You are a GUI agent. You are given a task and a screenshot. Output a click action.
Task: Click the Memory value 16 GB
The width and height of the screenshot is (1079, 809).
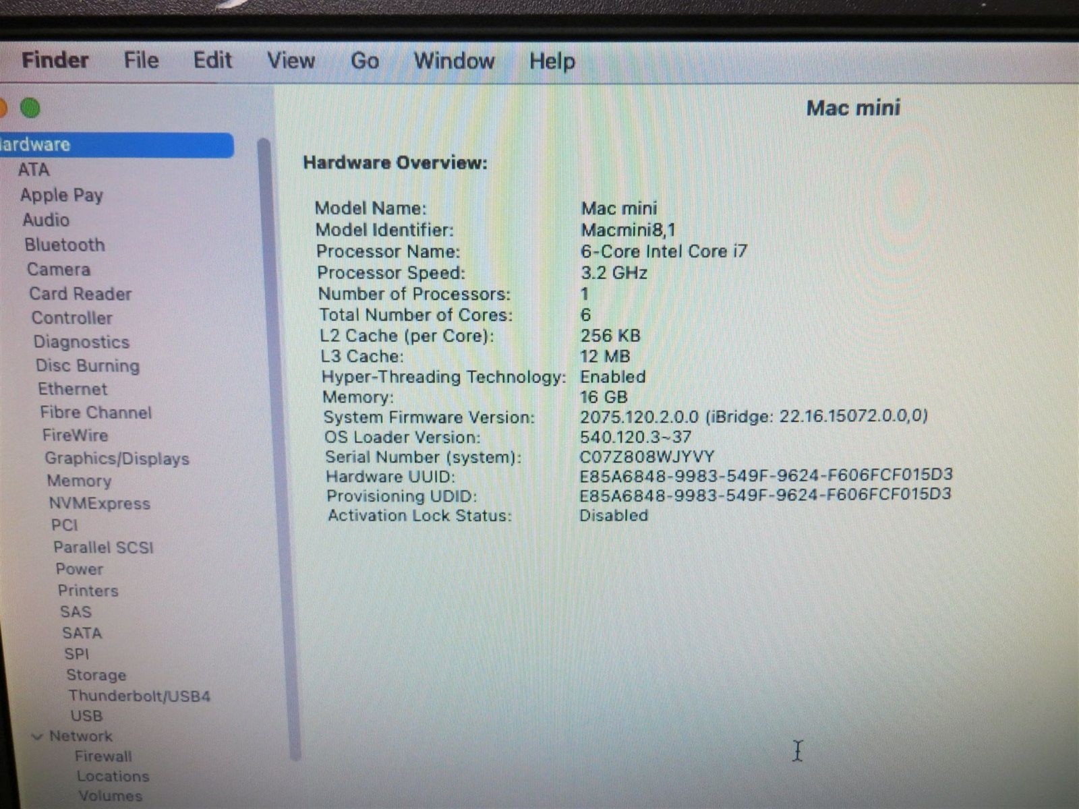[604, 396]
